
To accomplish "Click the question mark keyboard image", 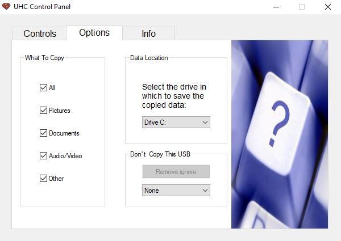I will [x=280, y=134].
